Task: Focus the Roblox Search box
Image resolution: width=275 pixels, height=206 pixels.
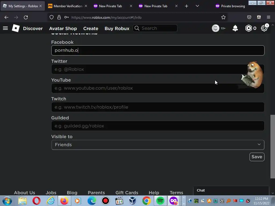Action: 155,28
